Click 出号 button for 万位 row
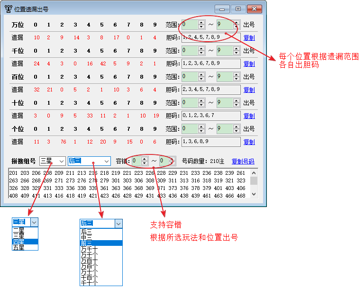This screenshot has width=364, height=288. 249,24
